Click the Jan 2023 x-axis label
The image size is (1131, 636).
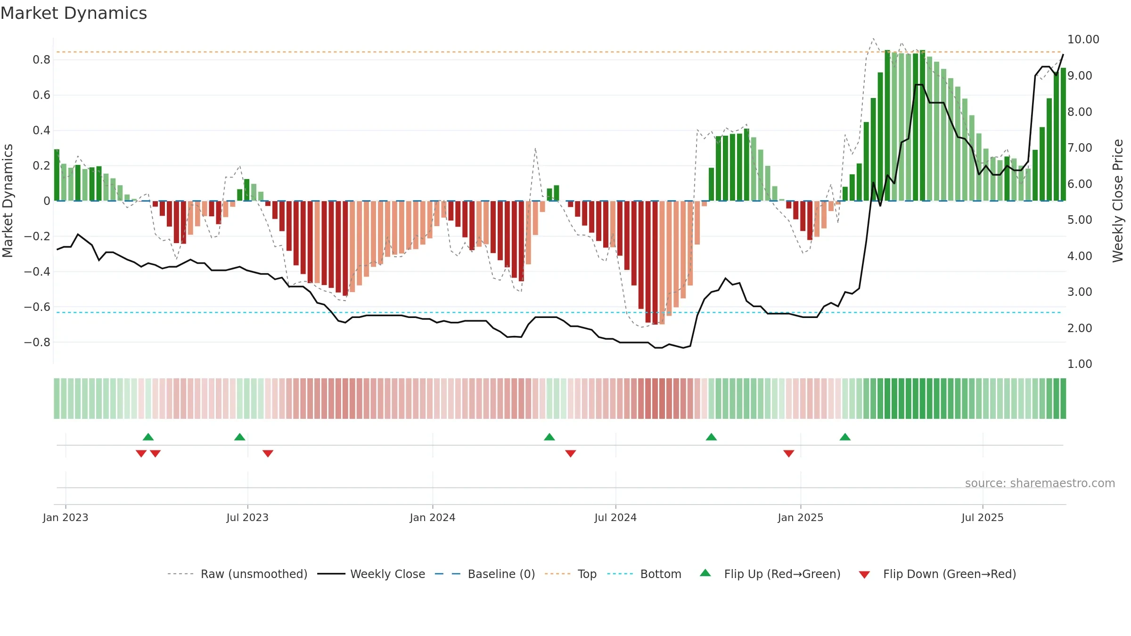[66, 517]
